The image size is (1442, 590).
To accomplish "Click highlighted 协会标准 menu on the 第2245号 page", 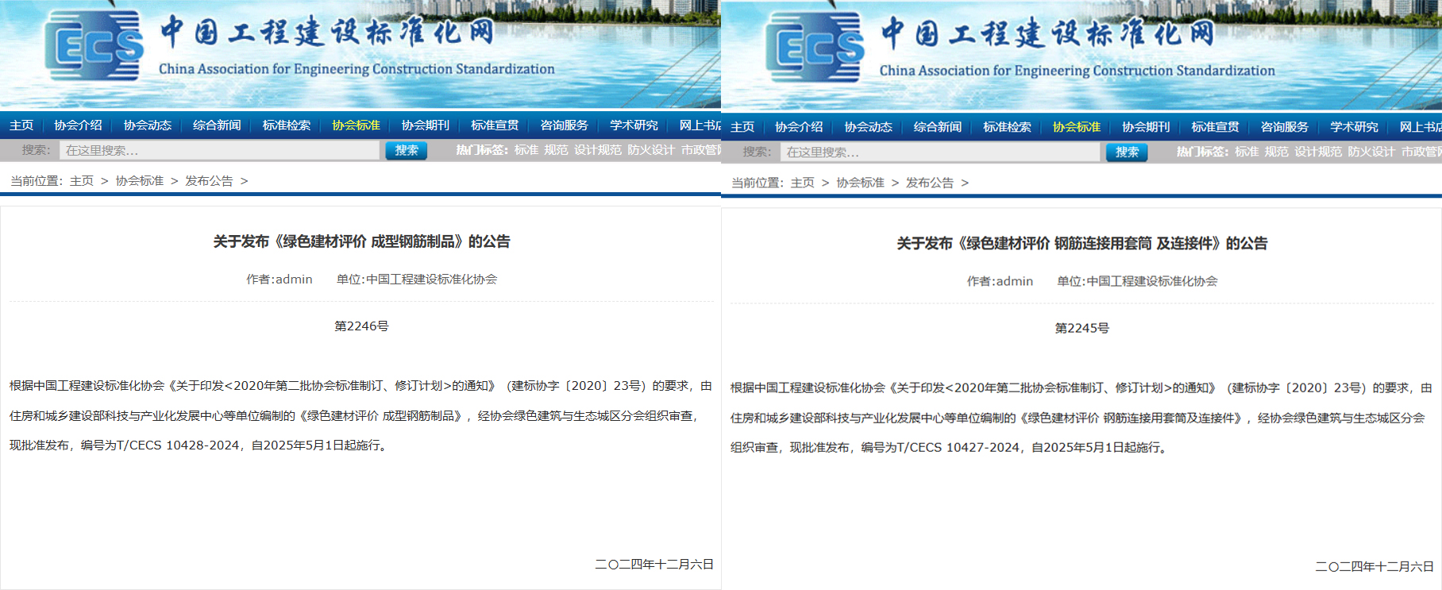I will (x=1077, y=127).
